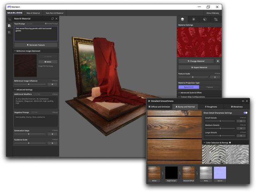
Task: Open the lighting (sun) settings tab
Action: pos(194,19)
